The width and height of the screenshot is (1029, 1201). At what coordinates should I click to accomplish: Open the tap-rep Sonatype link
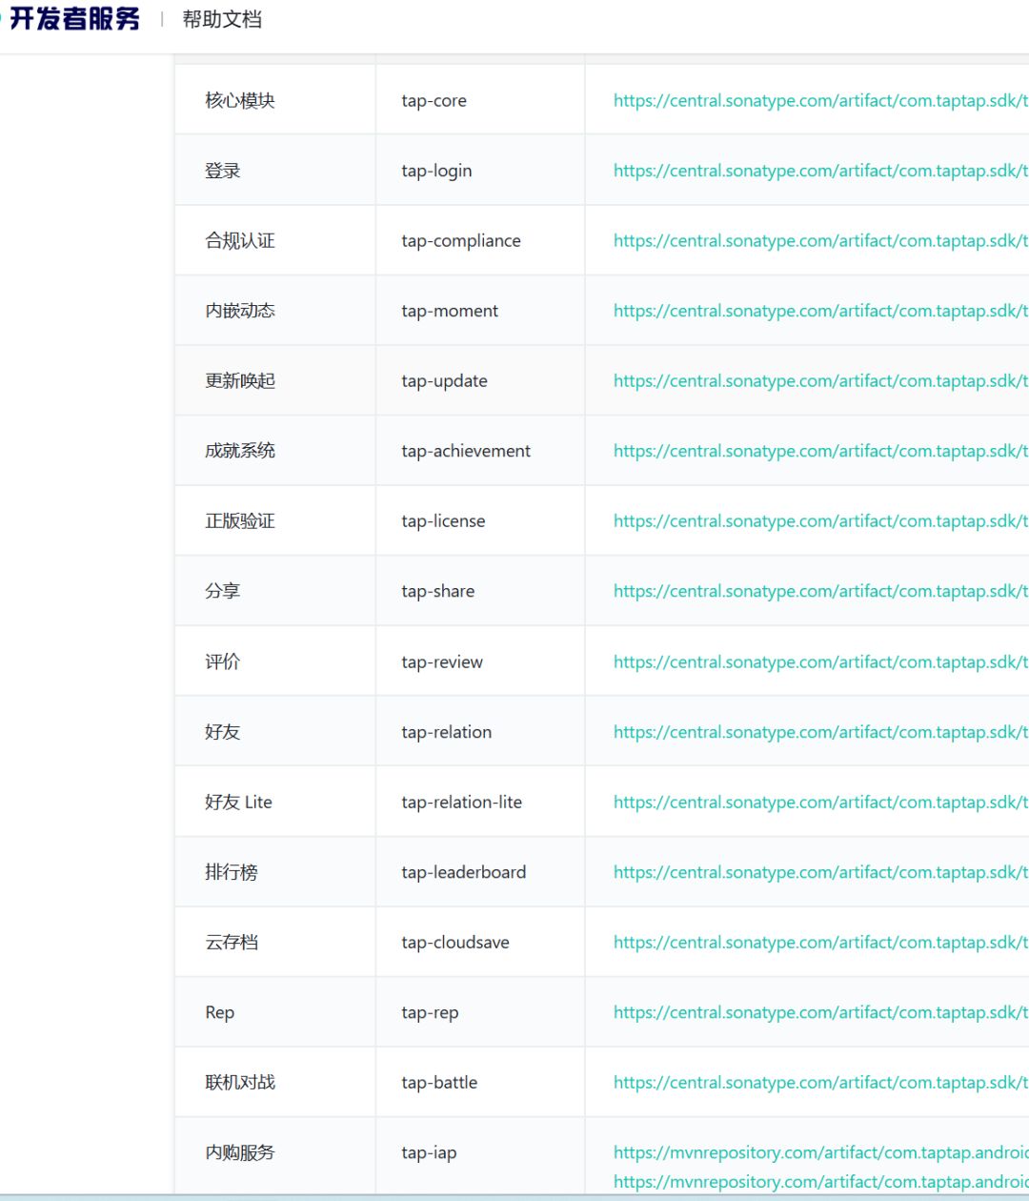point(820,1012)
